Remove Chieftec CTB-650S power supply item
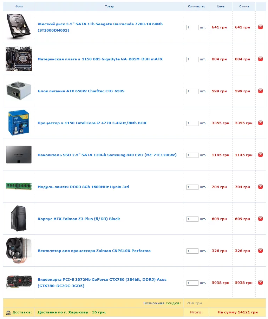This screenshot has width=268, height=319. coord(261,91)
